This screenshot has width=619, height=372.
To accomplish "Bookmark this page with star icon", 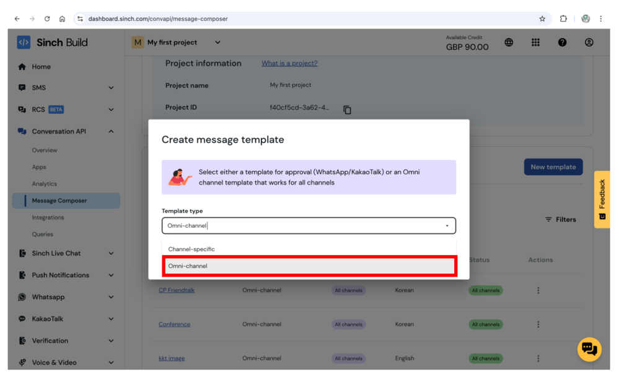I will 542,19.
